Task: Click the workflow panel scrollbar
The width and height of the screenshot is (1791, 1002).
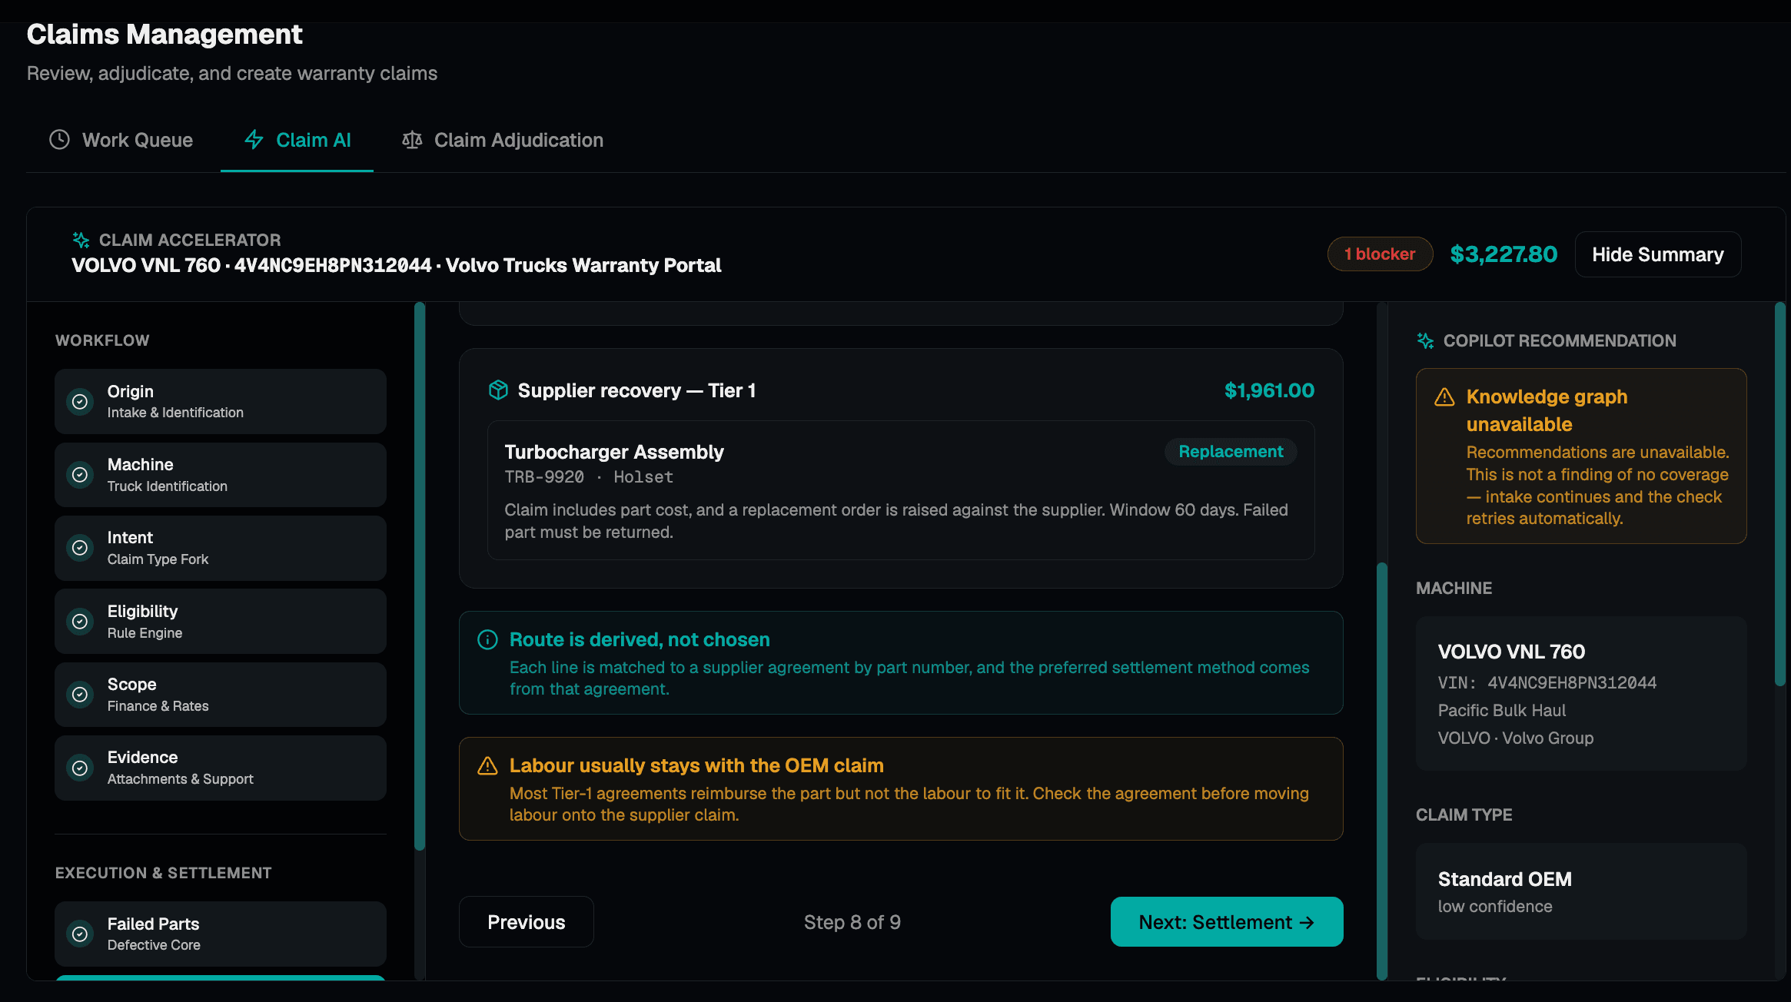Action: pyautogui.click(x=420, y=576)
